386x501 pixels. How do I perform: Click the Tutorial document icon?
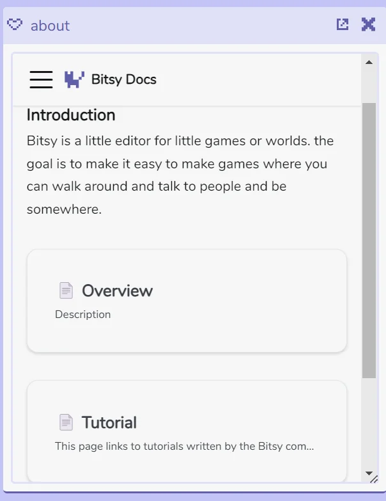tap(66, 422)
